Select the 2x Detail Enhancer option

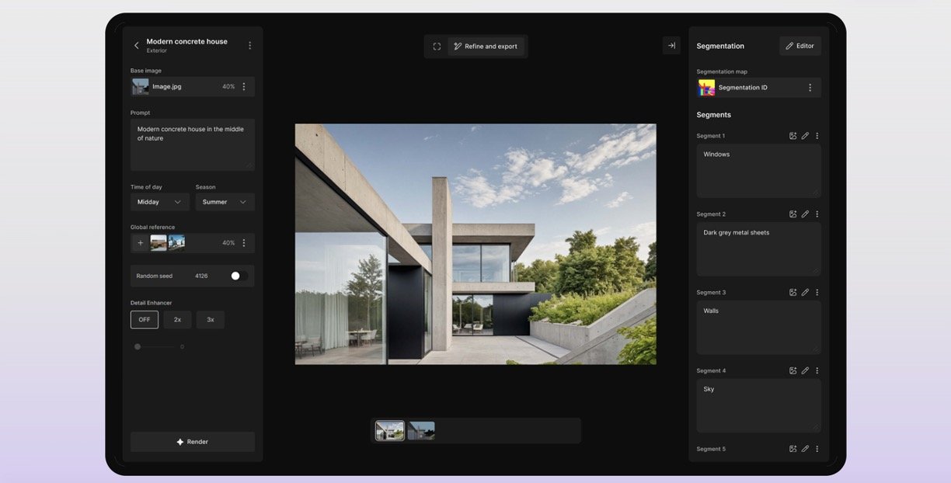(177, 320)
